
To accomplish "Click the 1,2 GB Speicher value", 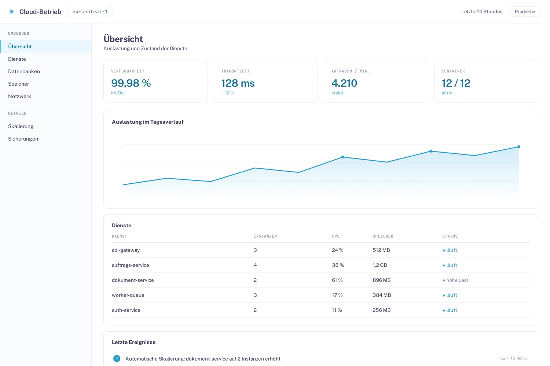I will (380, 265).
